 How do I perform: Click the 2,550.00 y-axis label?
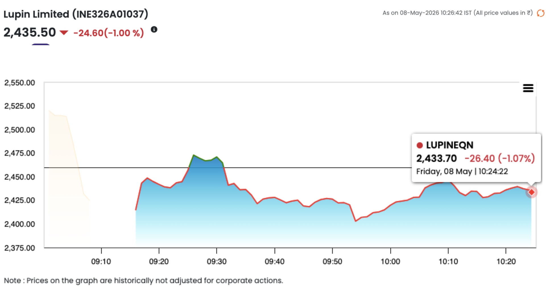(x=20, y=83)
